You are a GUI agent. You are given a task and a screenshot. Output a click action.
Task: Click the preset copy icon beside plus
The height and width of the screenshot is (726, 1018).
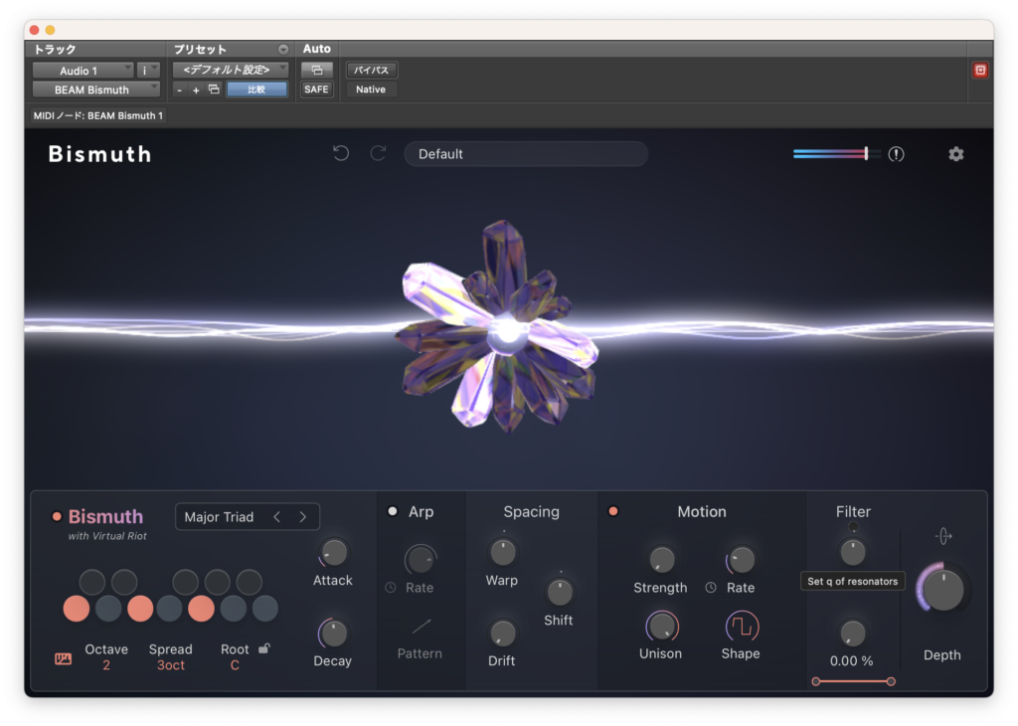click(214, 89)
